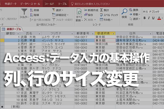Click cell 154-0017
Image resolution: width=164 pixels, height=109 pixels.
(84, 37)
